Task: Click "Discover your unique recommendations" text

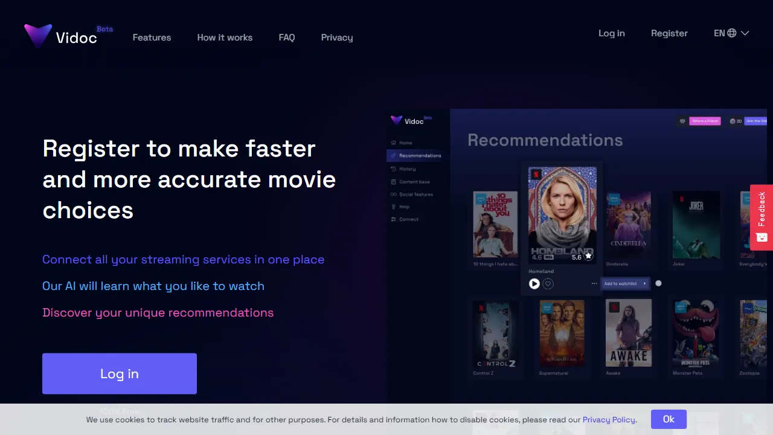Action: [158, 312]
